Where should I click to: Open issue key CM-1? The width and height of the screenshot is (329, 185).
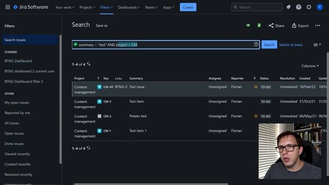(x=107, y=131)
